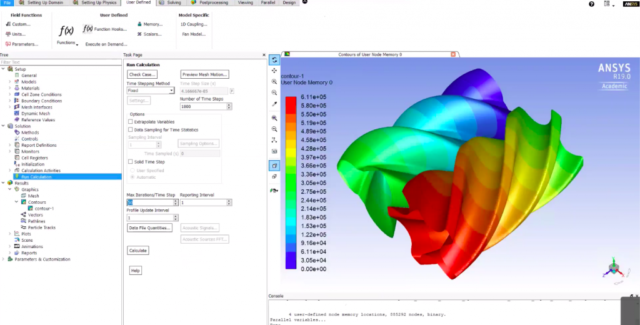Enable Extrapolate Variables checkbox
Image resolution: width=640 pixels, height=325 pixels.
tap(131, 122)
